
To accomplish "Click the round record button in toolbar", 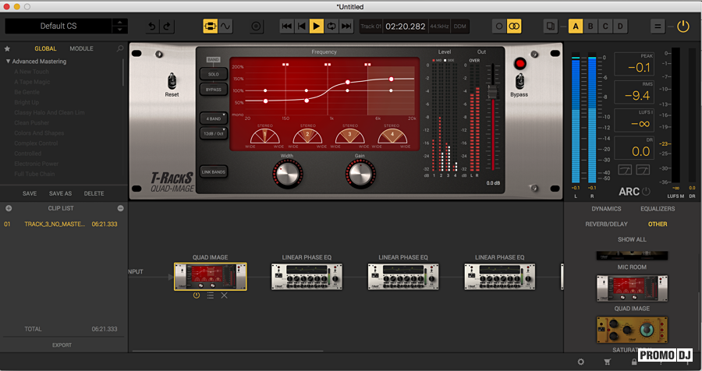I will (256, 26).
